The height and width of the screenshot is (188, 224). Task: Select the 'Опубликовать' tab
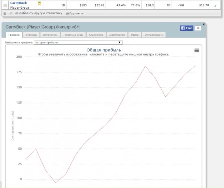(x=154, y=35)
